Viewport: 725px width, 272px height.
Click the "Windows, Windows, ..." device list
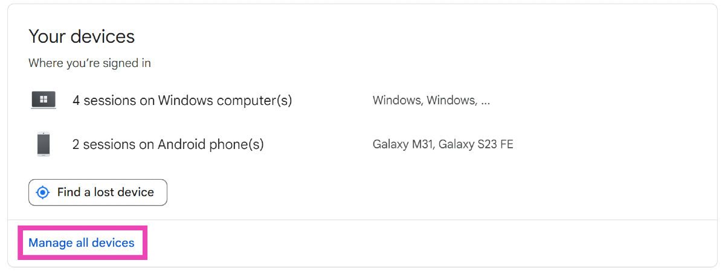pos(431,100)
